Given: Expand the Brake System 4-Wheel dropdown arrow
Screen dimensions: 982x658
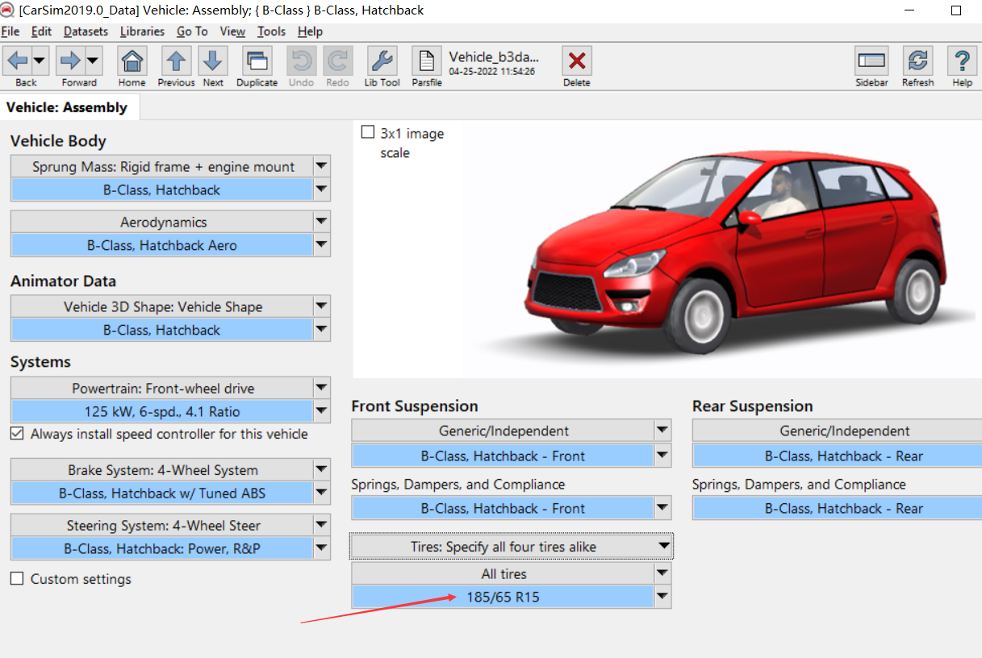Looking at the screenshot, I should pos(321,469).
